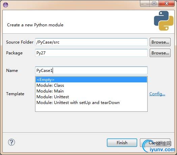Image resolution: width=177 pixels, height=155 pixels.
Task: Click the Name field containing PyCase1
Action: tap(91, 71)
